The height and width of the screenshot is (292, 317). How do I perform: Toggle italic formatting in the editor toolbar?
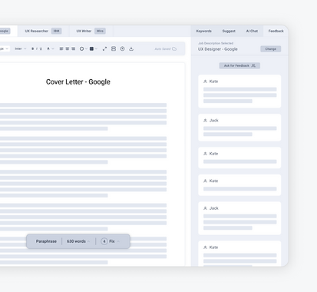37,48
